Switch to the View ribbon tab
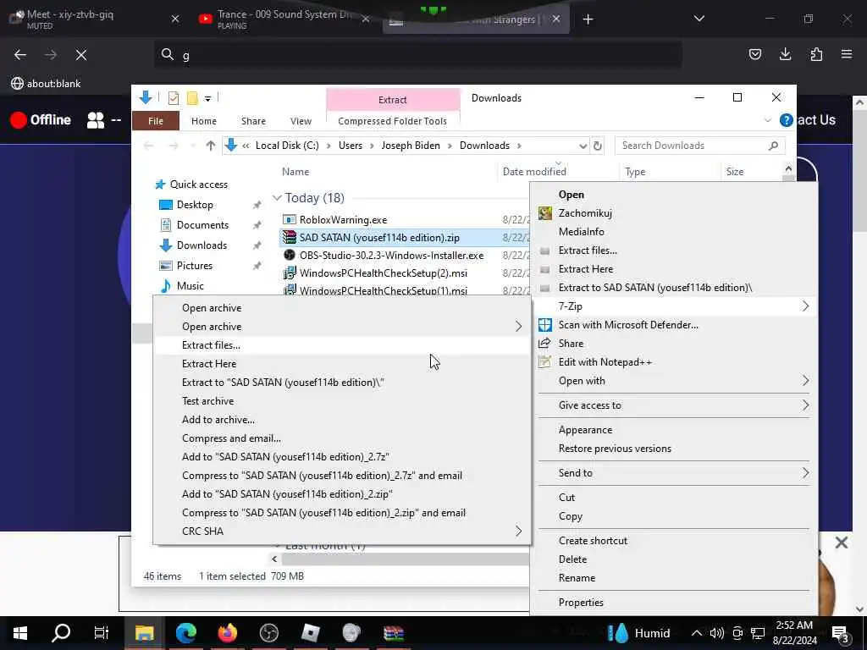The image size is (867, 650). click(x=301, y=121)
